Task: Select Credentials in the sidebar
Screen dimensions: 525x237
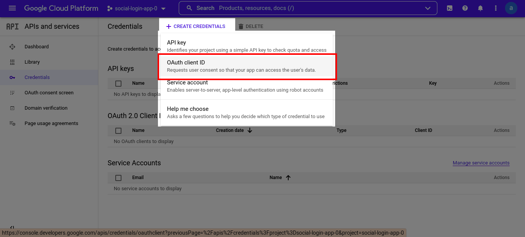Action: [49, 77]
